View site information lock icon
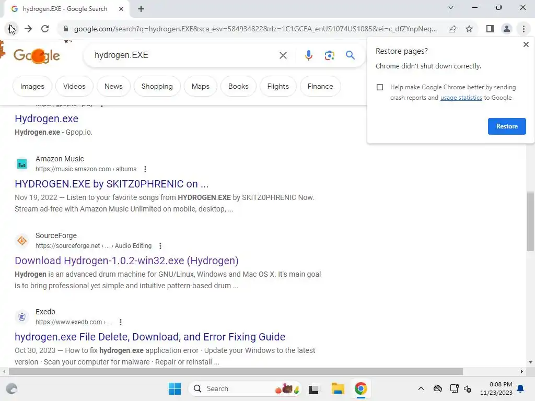The height and width of the screenshot is (401, 535). [65, 29]
